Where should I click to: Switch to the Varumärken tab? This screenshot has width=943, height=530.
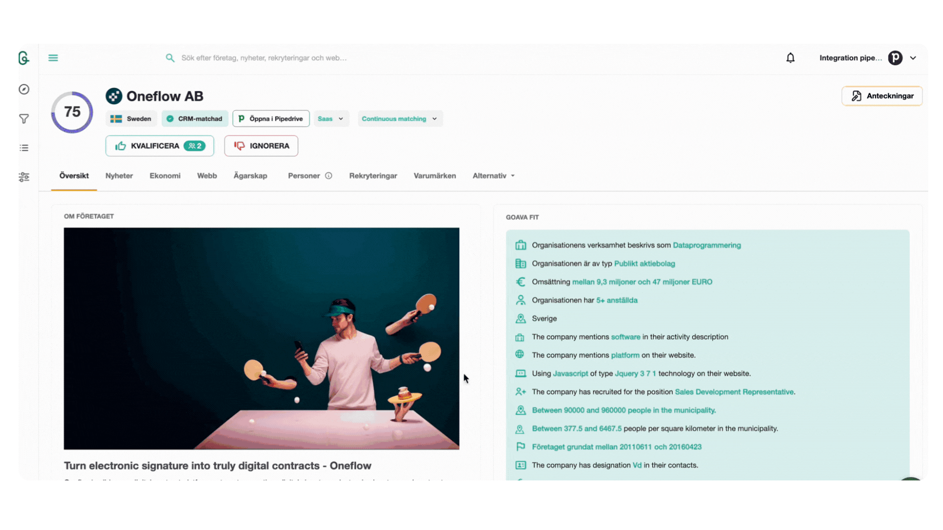pyautogui.click(x=435, y=176)
